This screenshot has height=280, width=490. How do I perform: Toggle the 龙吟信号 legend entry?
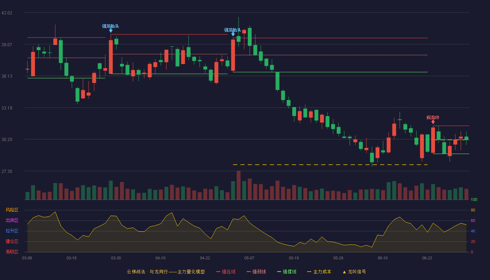tap(354, 272)
